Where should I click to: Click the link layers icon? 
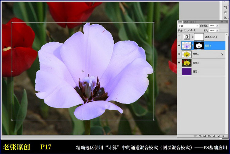[x=195, y=135]
